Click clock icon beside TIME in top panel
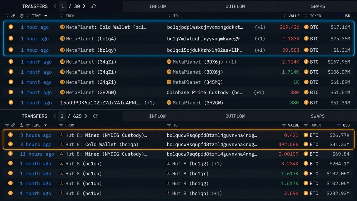This screenshot has height=201, width=357. [x=22, y=16]
